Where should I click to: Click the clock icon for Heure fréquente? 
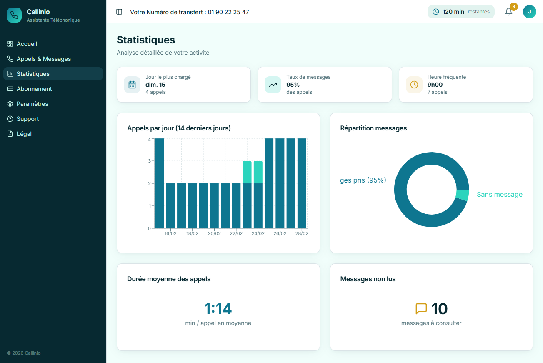click(x=414, y=85)
